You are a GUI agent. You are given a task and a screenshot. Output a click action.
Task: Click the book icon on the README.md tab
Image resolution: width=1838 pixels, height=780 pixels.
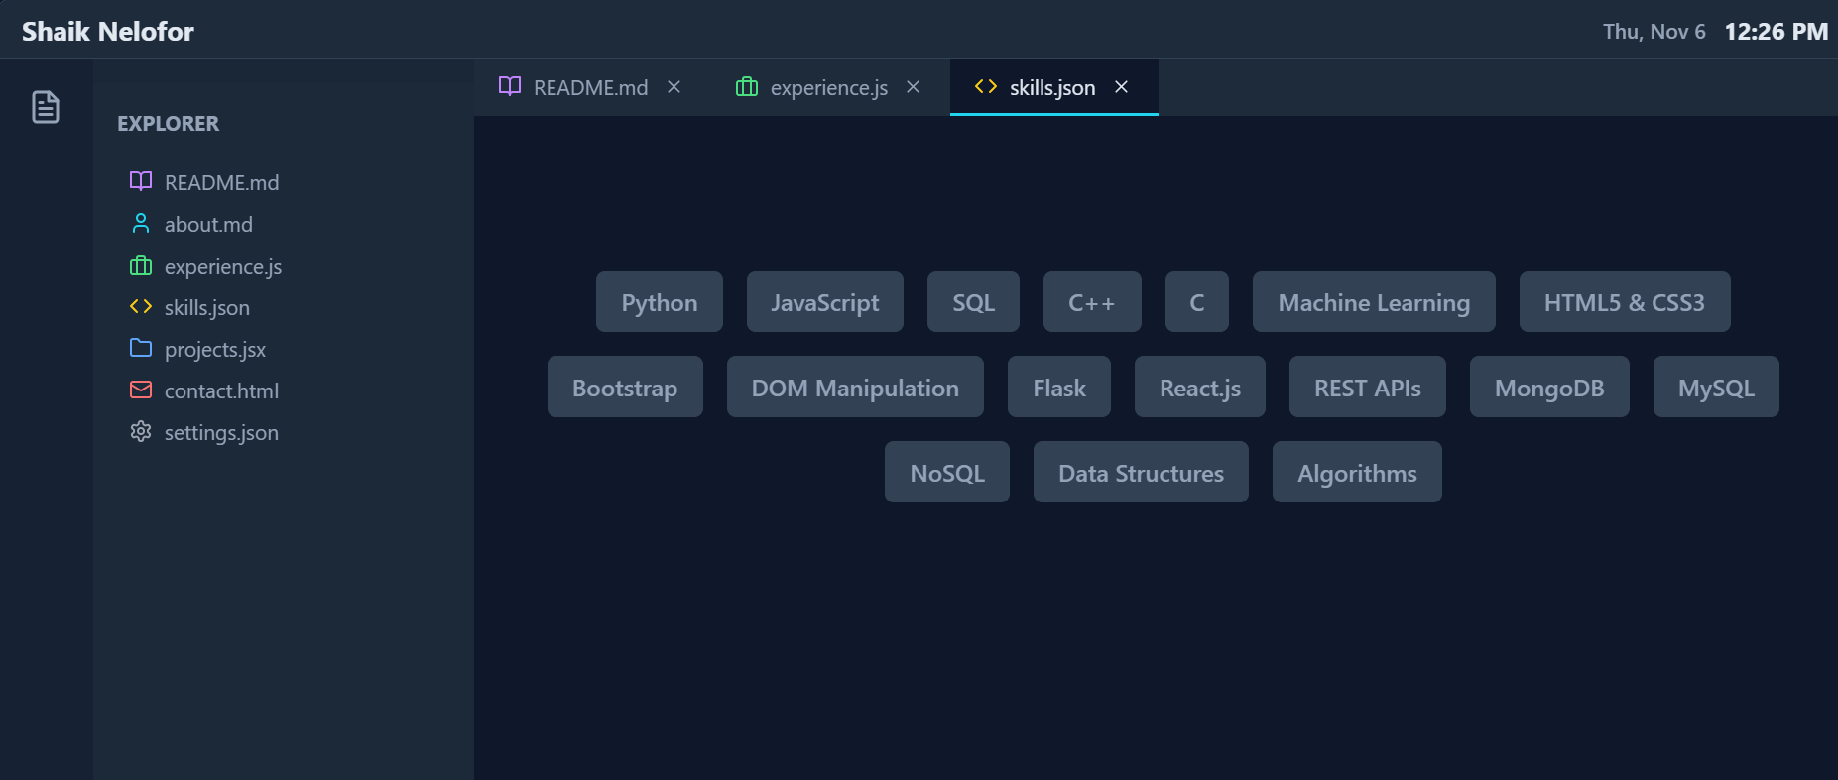tap(510, 86)
